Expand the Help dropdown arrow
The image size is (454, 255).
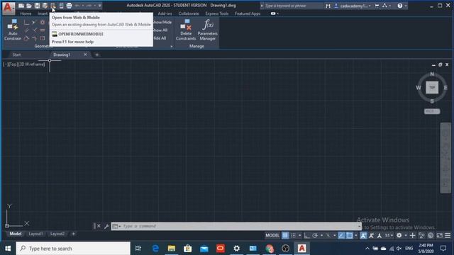coord(406,6)
